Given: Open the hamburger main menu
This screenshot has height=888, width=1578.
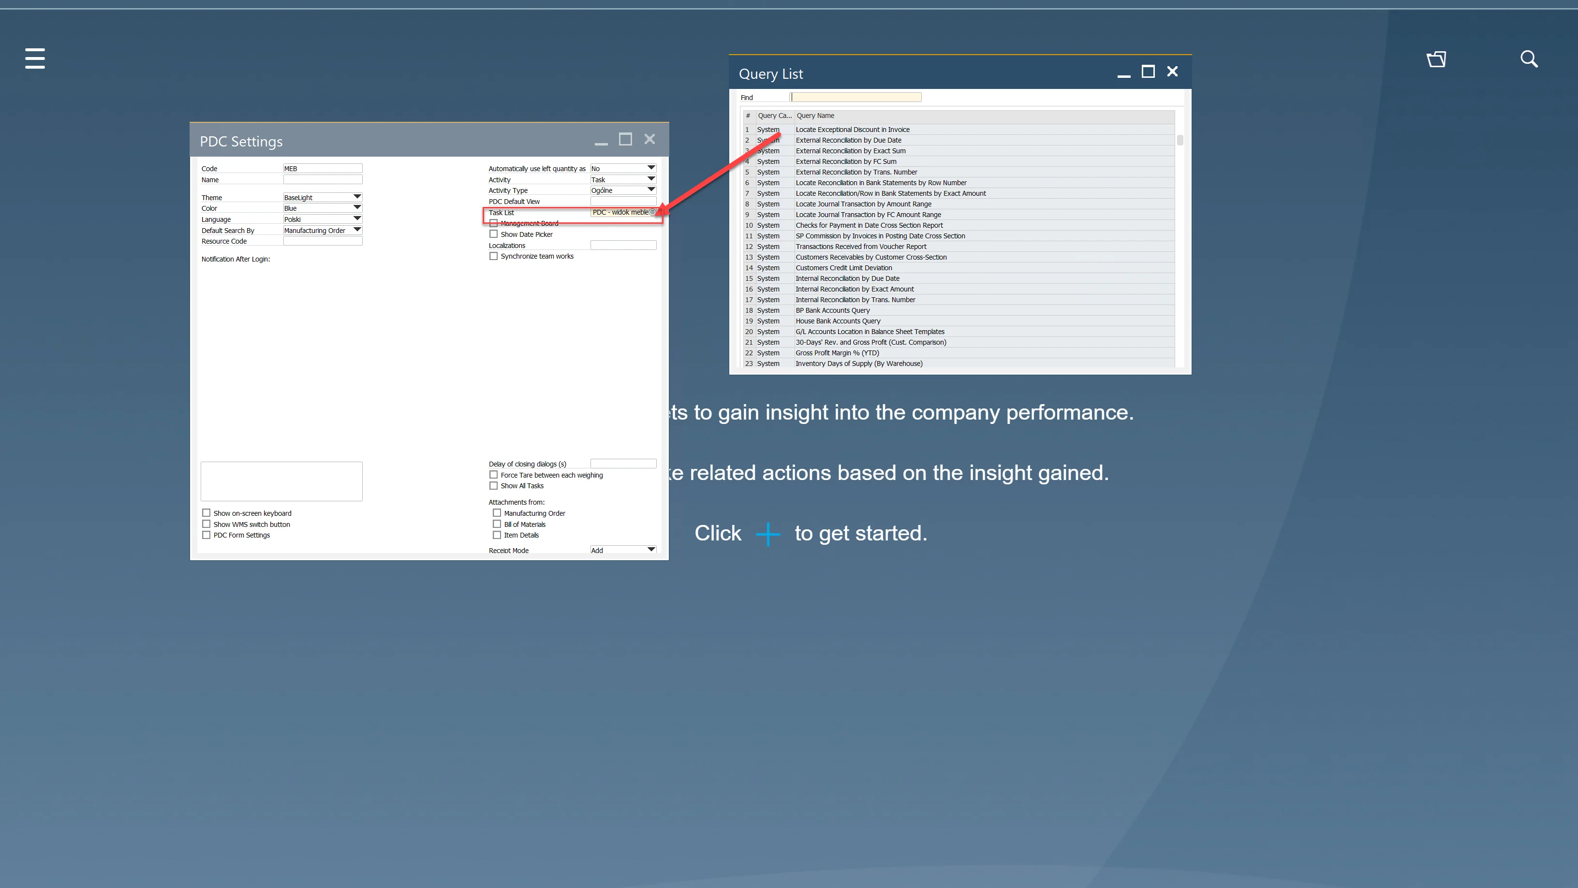Looking at the screenshot, I should click(x=35, y=58).
